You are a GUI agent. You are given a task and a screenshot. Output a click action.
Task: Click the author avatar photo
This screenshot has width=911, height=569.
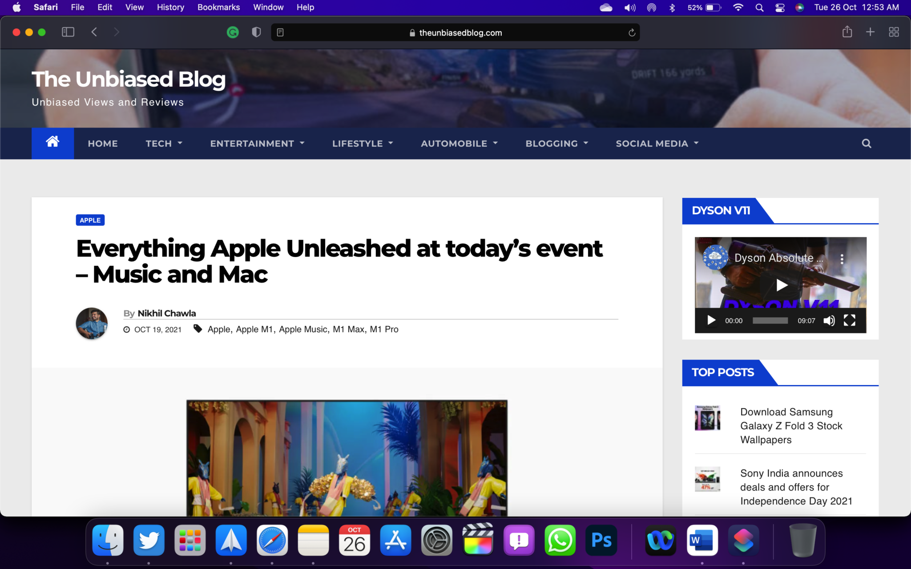92,323
